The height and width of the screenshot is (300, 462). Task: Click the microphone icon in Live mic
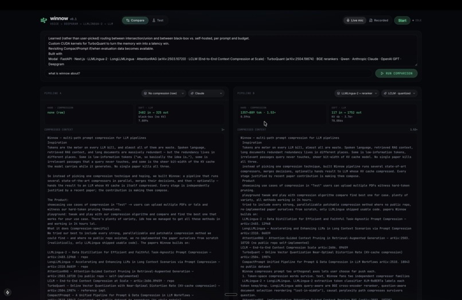tap(348, 20)
